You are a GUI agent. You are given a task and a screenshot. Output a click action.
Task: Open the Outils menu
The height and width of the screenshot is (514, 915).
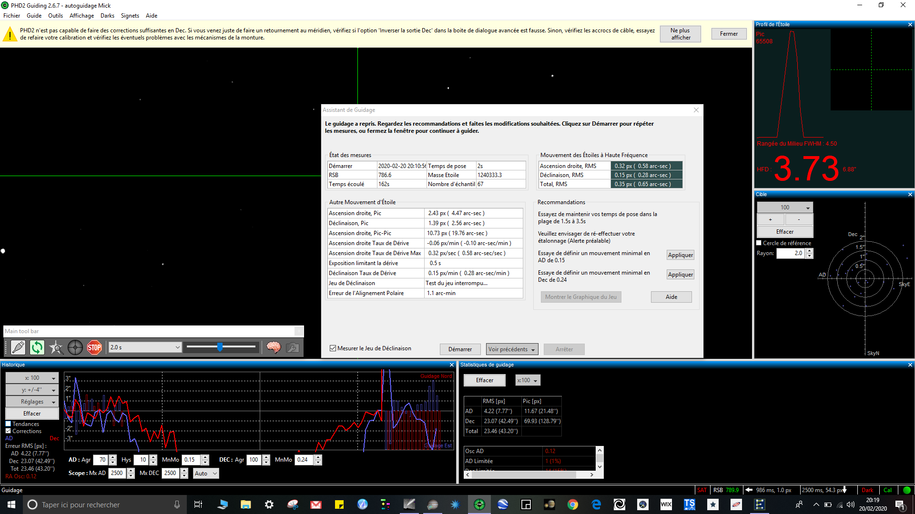click(55, 16)
